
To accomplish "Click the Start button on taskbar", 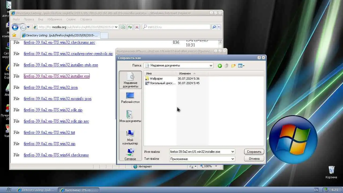I will (9, 190).
